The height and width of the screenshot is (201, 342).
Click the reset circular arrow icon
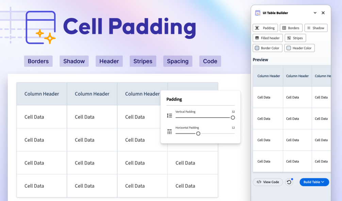(x=289, y=182)
